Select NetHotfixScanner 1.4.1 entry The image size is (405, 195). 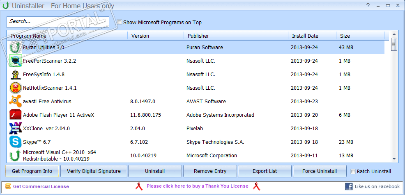click(x=50, y=88)
